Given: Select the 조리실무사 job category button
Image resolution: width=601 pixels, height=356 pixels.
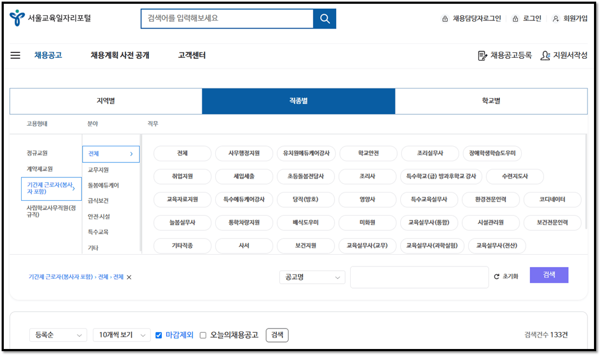Looking at the screenshot, I should 430,153.
